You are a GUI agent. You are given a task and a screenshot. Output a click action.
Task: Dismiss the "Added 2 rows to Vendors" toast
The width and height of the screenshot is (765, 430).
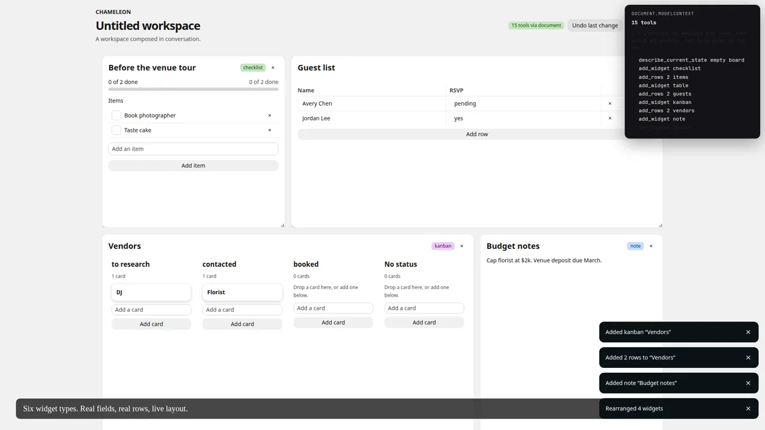[x=748, y=358]
